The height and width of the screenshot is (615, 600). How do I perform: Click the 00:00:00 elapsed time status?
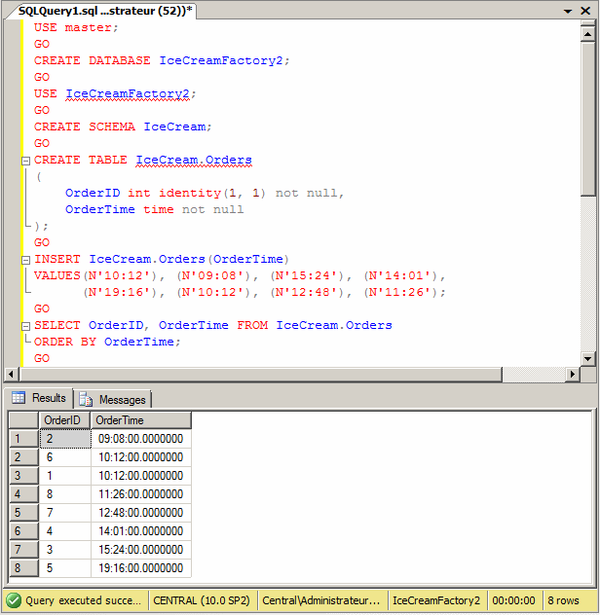click(x=513, y=600)
